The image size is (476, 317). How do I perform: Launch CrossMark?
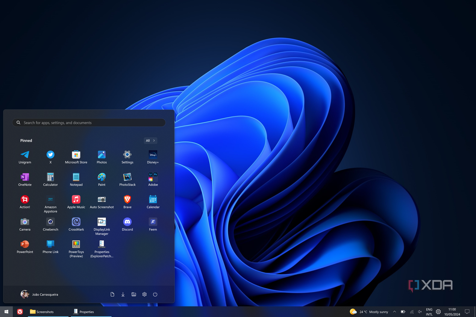76,225
